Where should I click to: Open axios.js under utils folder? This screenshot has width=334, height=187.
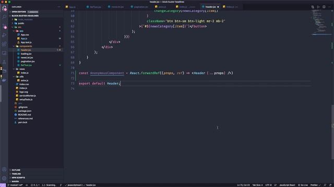coord(25,81)
